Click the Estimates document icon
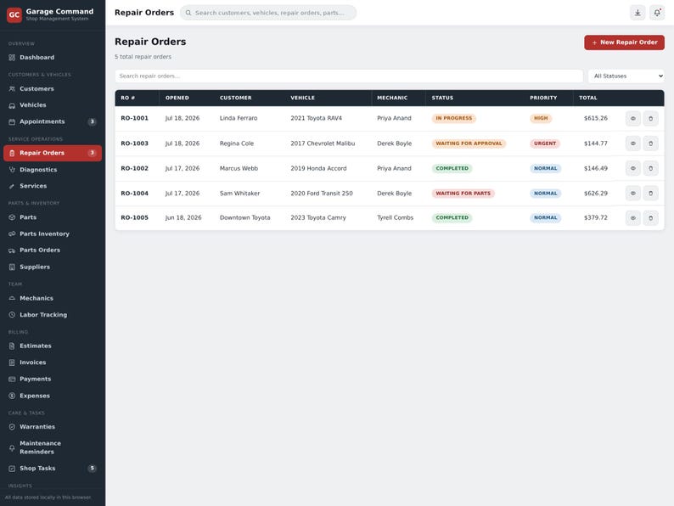 (x=12, y=346)
